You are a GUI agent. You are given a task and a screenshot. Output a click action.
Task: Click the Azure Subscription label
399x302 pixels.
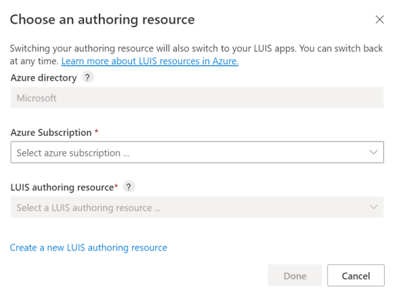(51, 133)
